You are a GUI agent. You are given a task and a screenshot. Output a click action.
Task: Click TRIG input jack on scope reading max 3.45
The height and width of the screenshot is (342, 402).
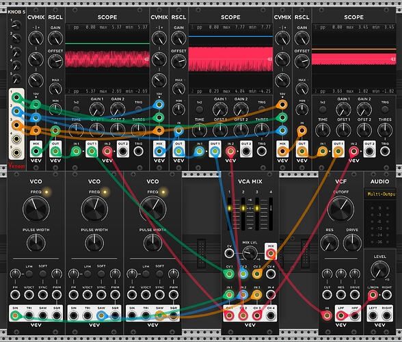pyautogui.click(x=385, y=151)
